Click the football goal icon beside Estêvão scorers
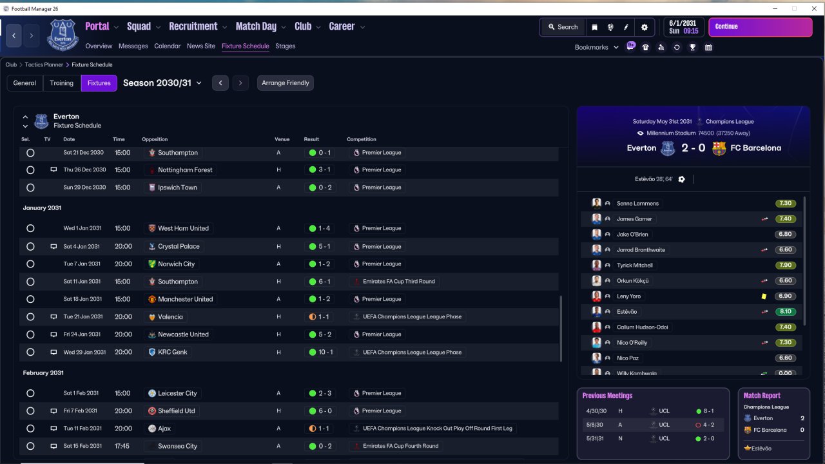 [682, 179]
